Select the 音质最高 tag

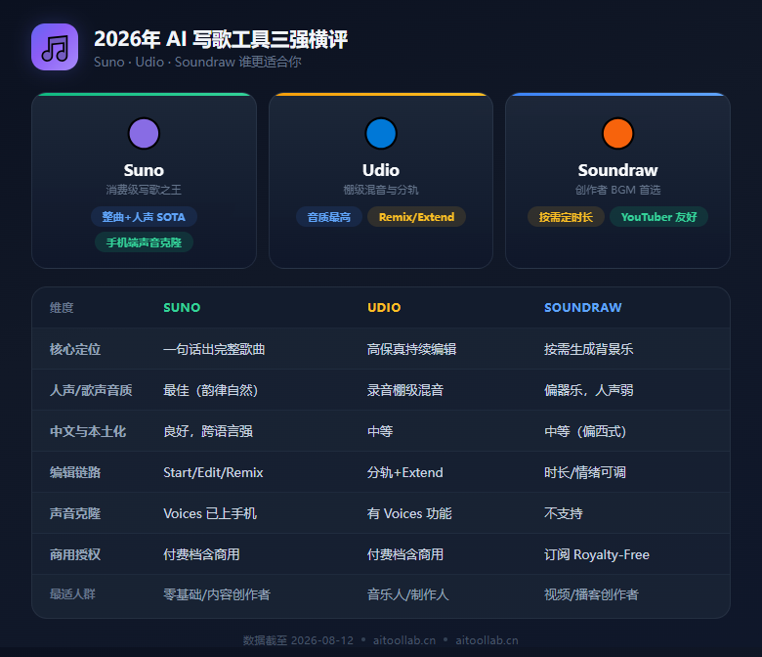(x=329, y=217)
